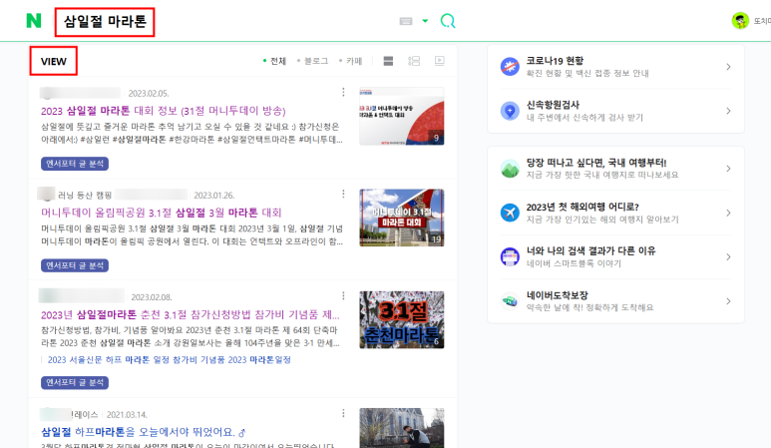Switch to the compact list view icon
771x448 pixels.
[x=388, y=61]
